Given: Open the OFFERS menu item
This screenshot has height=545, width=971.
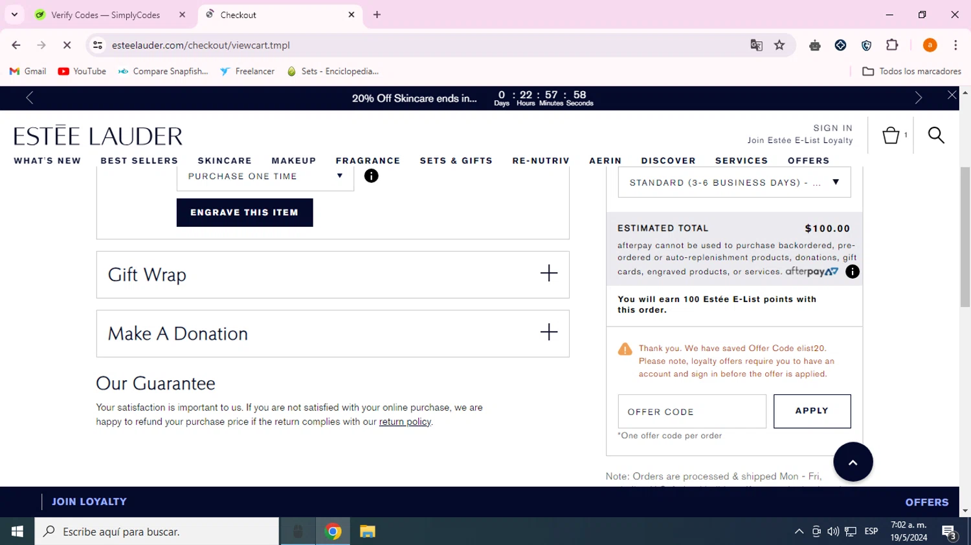Looking at the screenshot, I should [x=809, y=160].
